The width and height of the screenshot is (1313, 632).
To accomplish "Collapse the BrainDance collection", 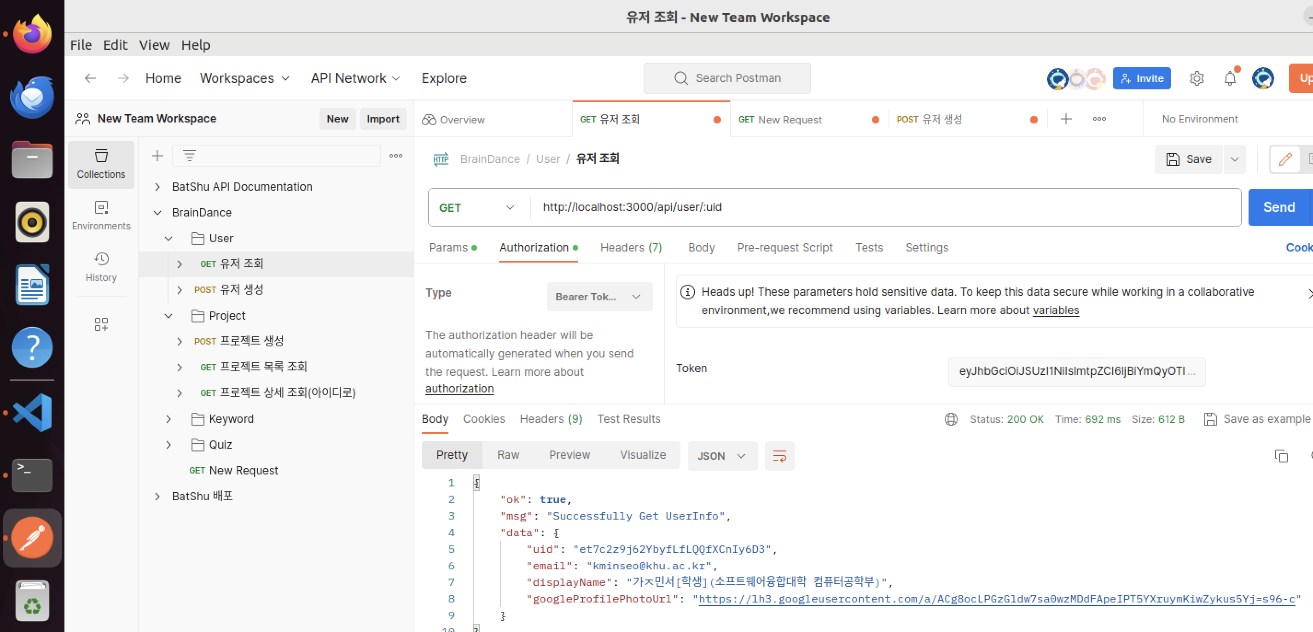I will point(157,213).
